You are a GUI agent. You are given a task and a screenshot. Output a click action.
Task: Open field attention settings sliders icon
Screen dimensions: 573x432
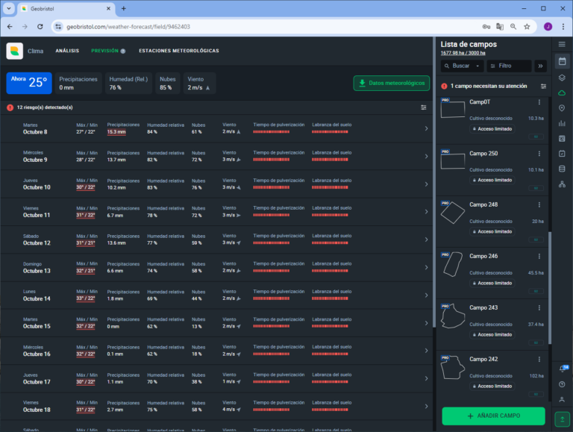coord(543,87)
